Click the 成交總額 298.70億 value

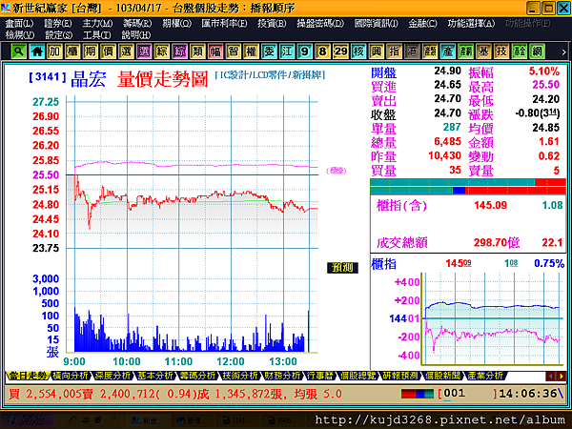click(x=496, y=242)
